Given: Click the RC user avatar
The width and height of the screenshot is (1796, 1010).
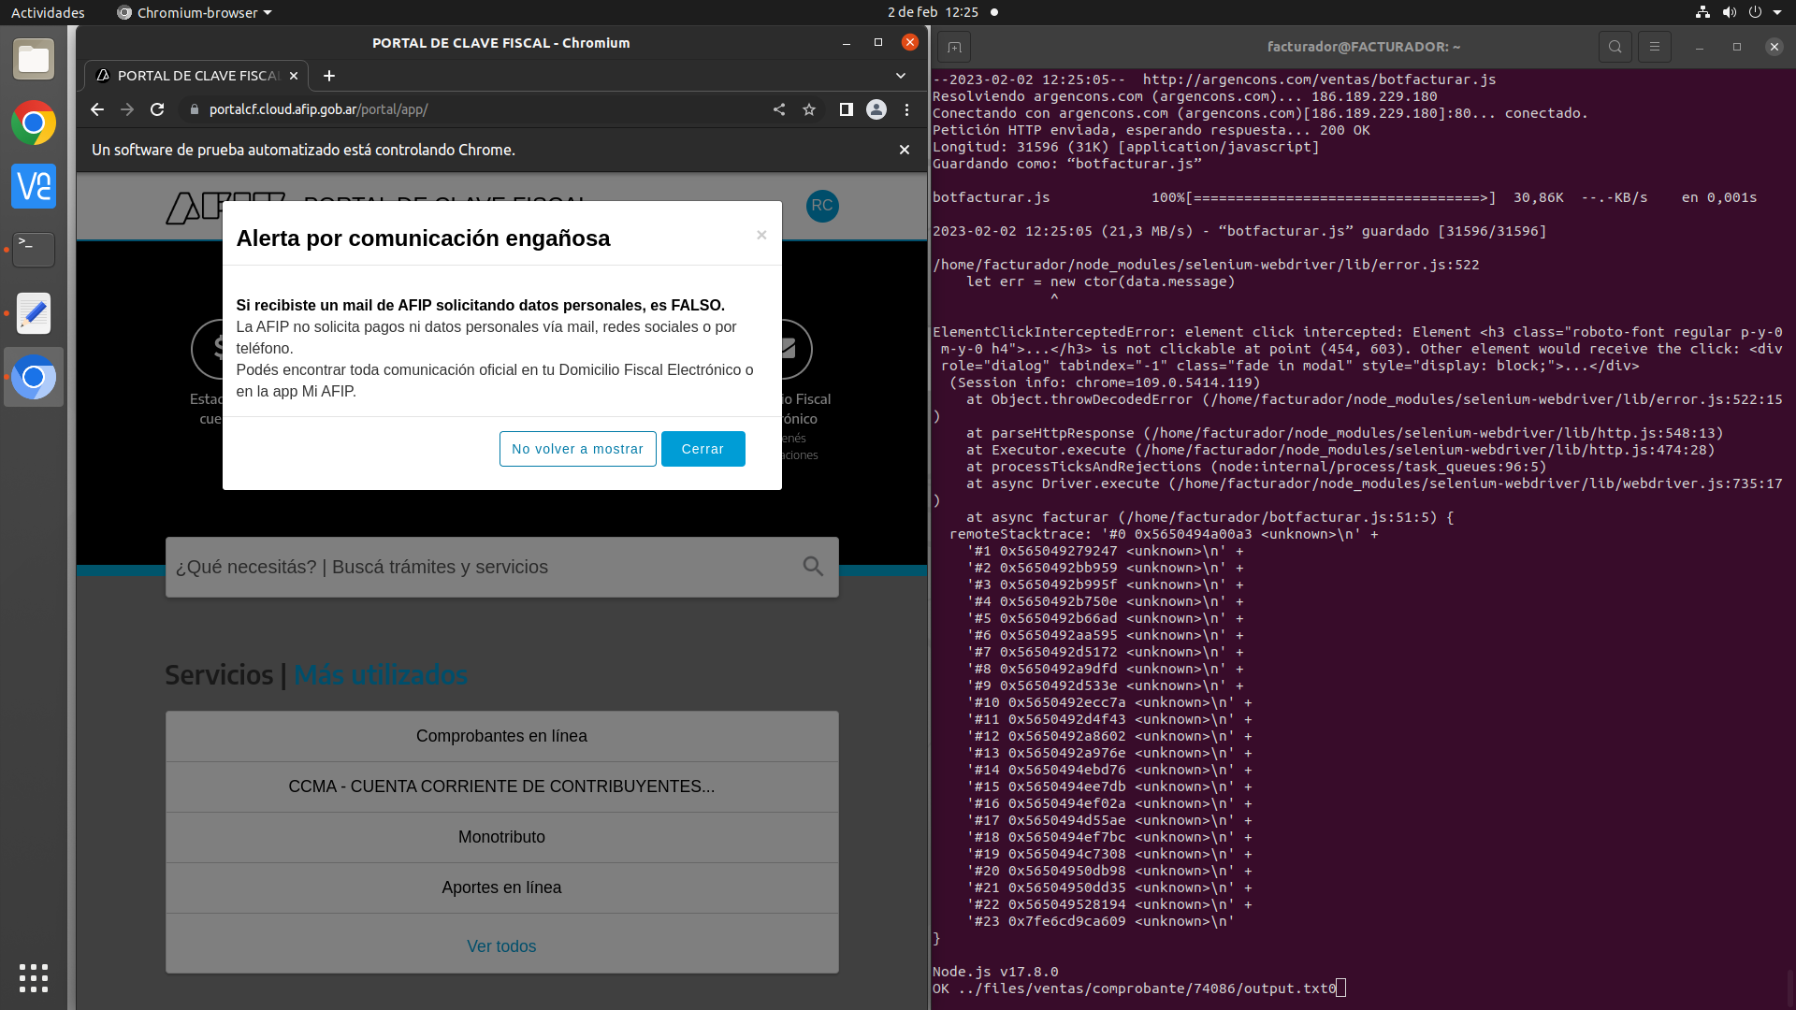Looking at the screenshot, I should point(822,206).
